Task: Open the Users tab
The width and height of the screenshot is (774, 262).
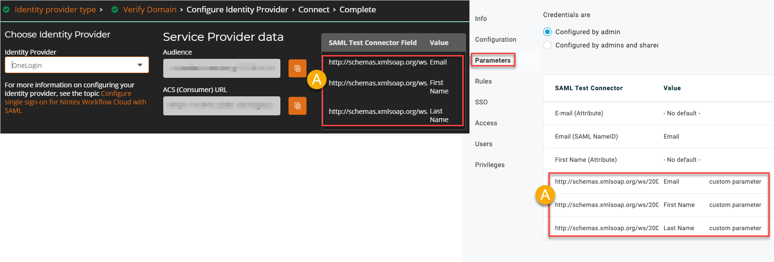Action: pos(484,144)
